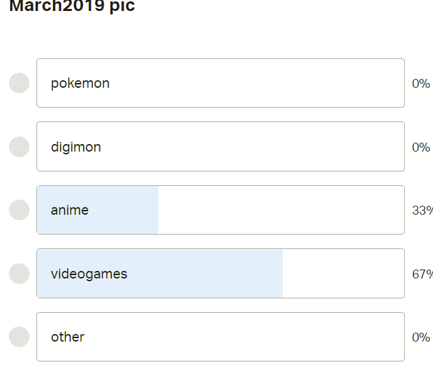Screen dimensions: 433x380
Task: Click the videogames option label
Action: (89, 274)
